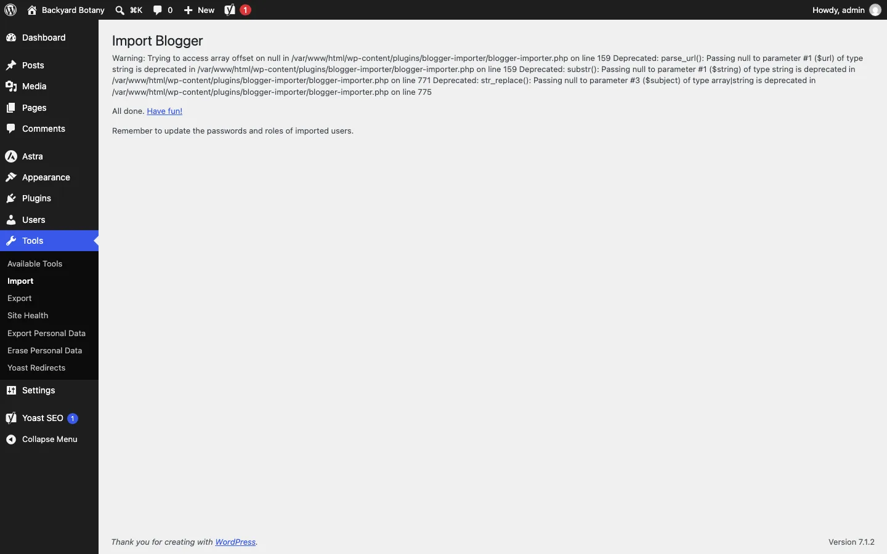Click the Settings sliders icon
The image size is (887, 554).
pyautogui.click(x=11, y=391)
